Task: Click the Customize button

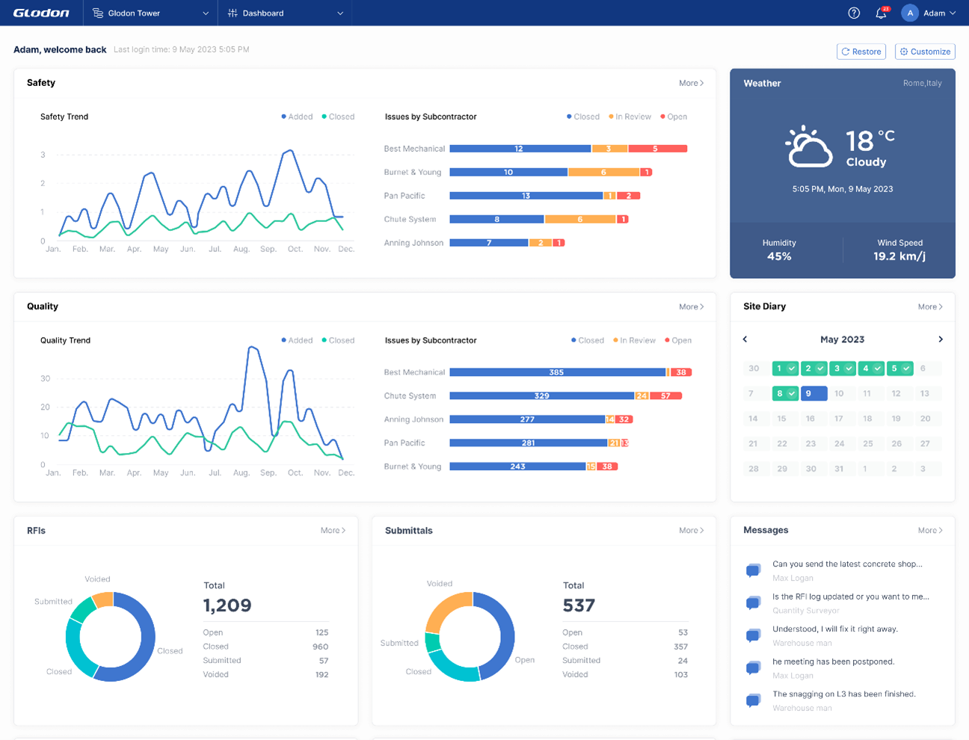Action: [x=925, y=51]
